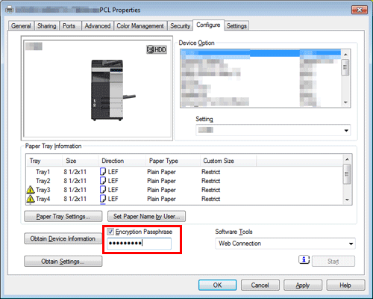Open Paper Tray Settings dialog

coord(63,216)
